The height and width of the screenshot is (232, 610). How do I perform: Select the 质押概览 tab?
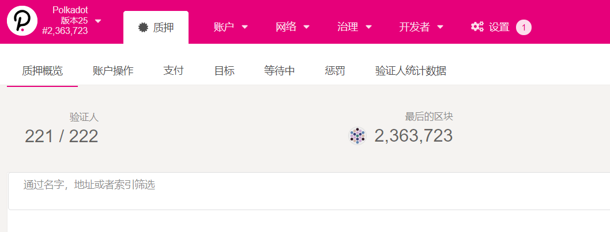[x=43, y=71]
